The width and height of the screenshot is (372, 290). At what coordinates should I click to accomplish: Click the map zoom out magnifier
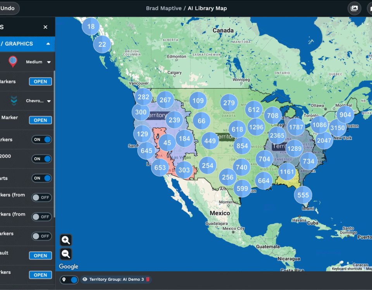click(x=66, y=254)
